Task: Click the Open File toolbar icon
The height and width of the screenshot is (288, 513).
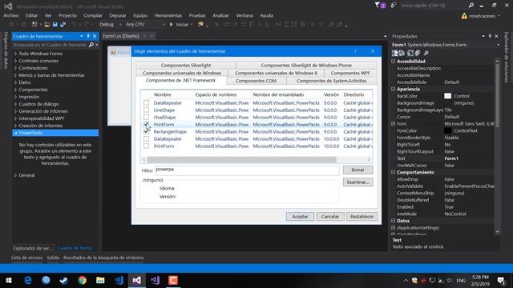Action: 47,25
